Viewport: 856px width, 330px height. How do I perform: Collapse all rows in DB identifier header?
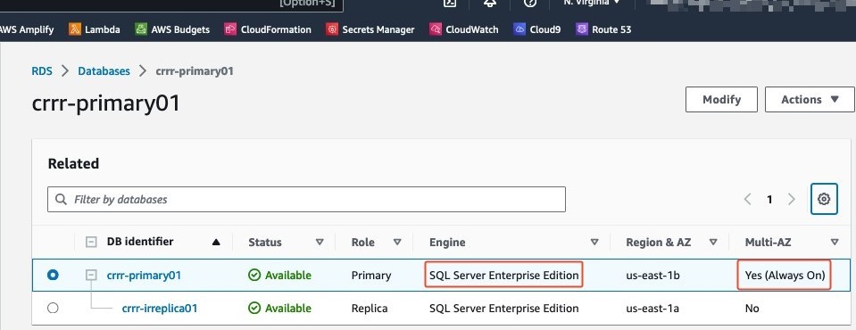coord(91,243)
